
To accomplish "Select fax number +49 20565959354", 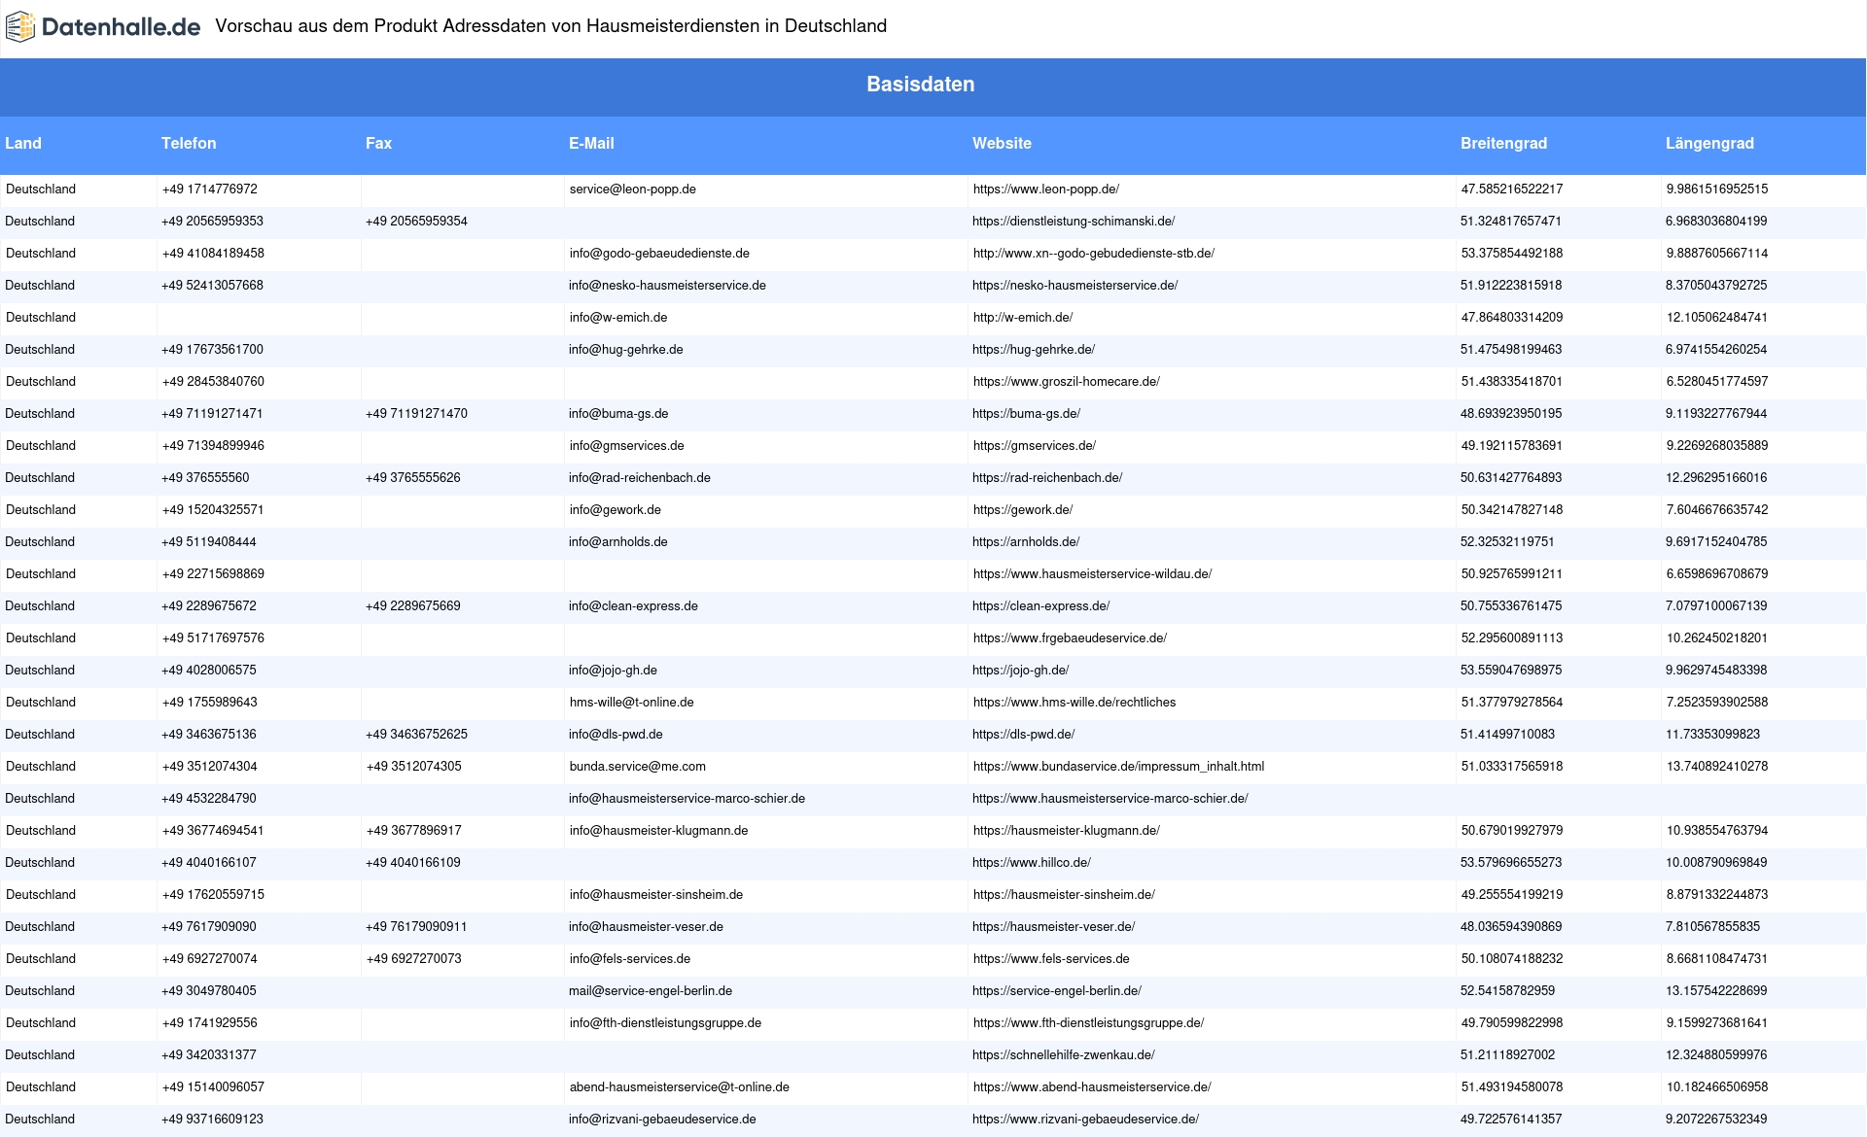I will 416,222.
